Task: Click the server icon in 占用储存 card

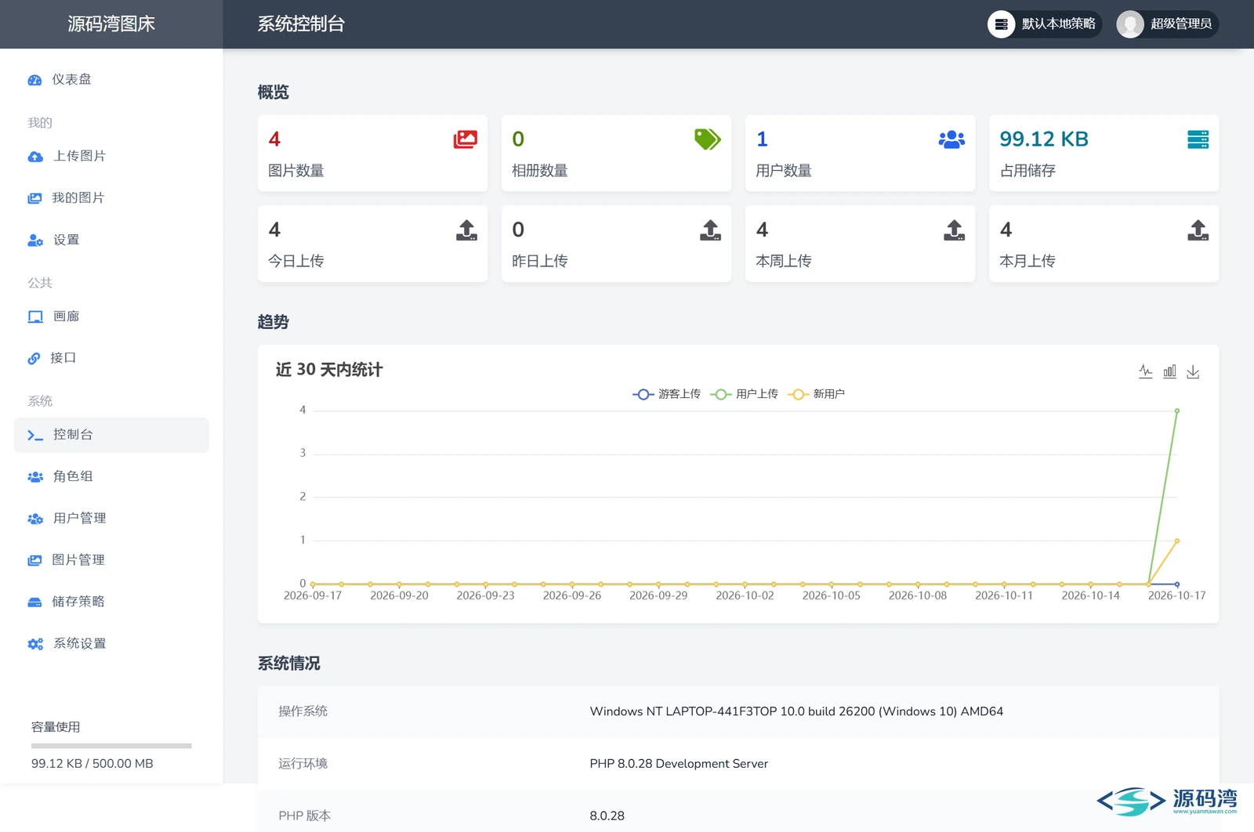Action: 1198,139
